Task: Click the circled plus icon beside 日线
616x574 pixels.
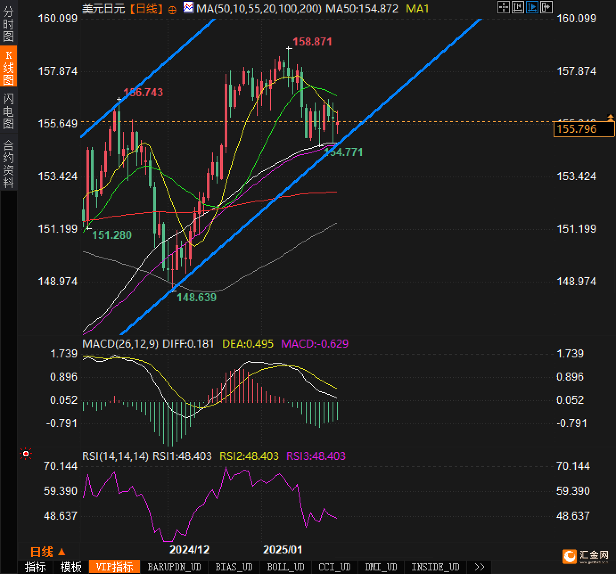Action: pos(173,9)
